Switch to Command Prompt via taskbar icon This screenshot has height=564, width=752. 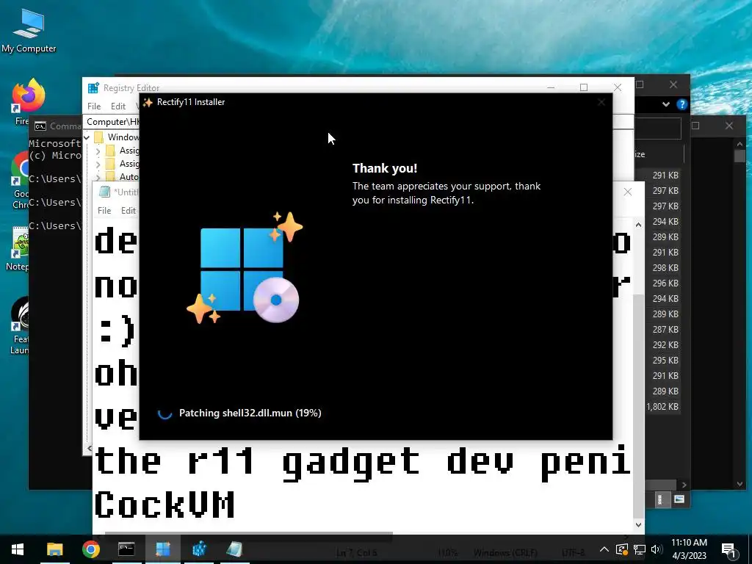pyautogui.click(x=126, y=549)
